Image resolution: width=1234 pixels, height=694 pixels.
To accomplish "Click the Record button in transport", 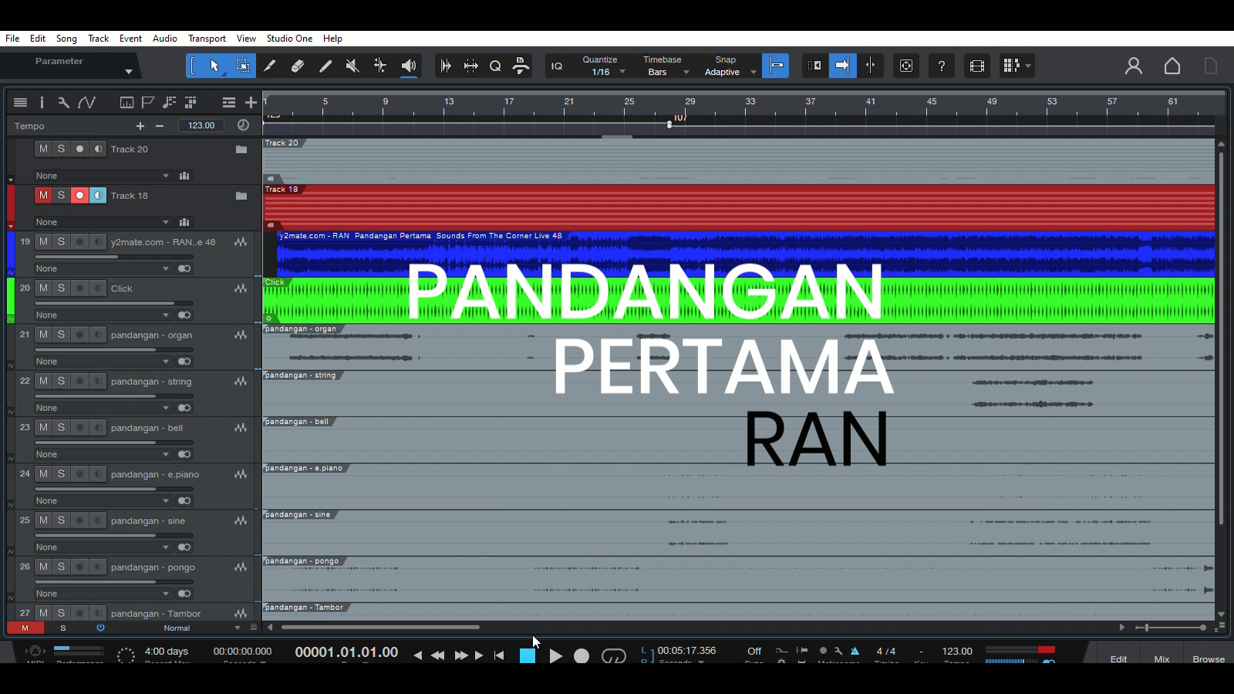I will click(582, 655).
